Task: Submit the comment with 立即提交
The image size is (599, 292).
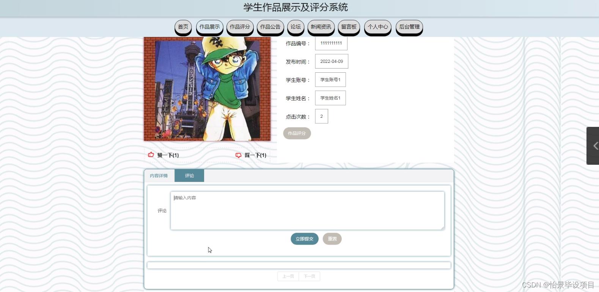Action: (x=305, y=239)
